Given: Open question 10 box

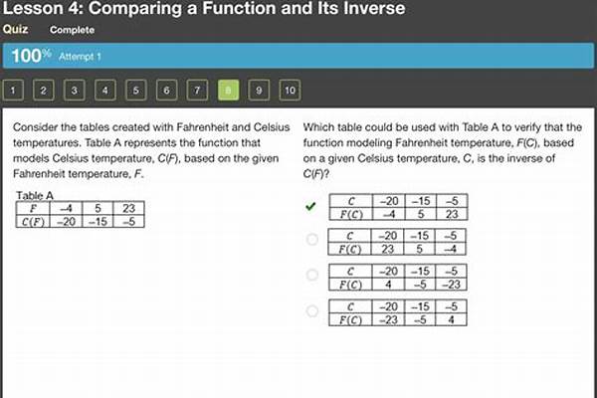Looking at the screenshot, I should coord(290,91).
